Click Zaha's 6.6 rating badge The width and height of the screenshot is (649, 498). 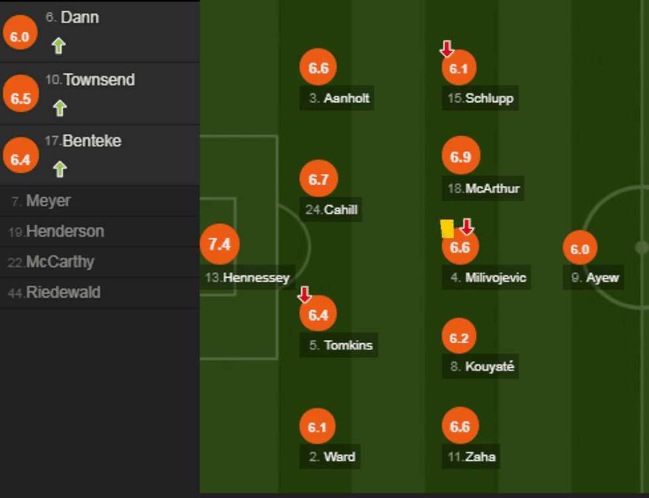point(460,427)
